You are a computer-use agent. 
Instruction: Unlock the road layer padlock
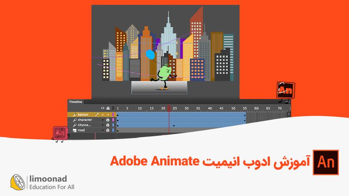click(108, 130)
